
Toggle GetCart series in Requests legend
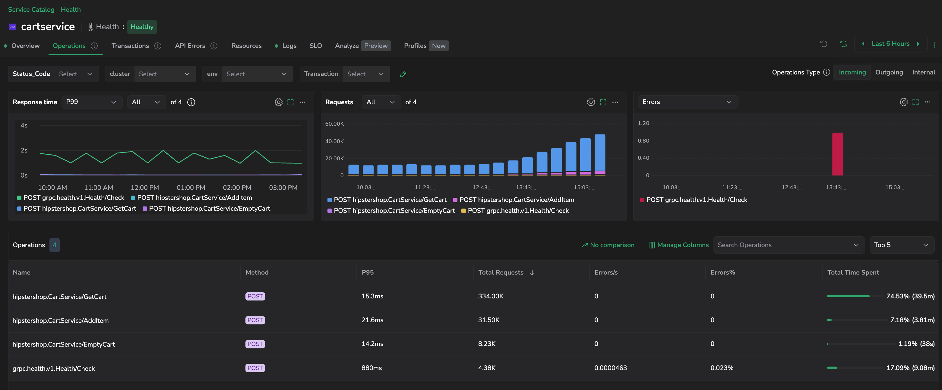click(x=387, y=200)
